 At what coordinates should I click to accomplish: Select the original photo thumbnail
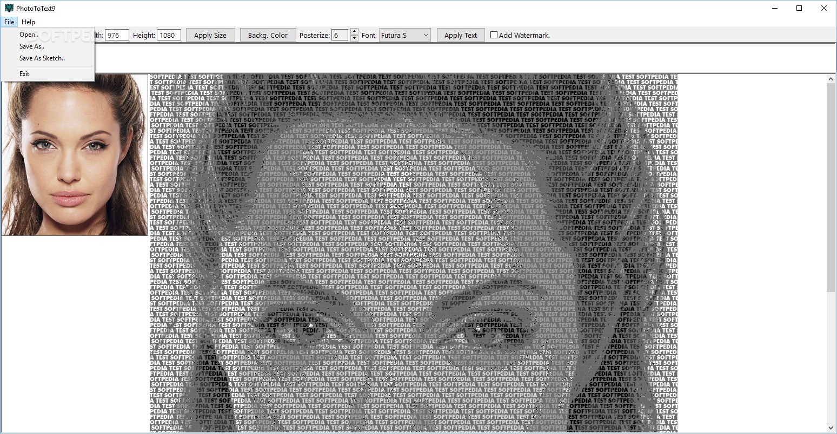pos(75,155)
